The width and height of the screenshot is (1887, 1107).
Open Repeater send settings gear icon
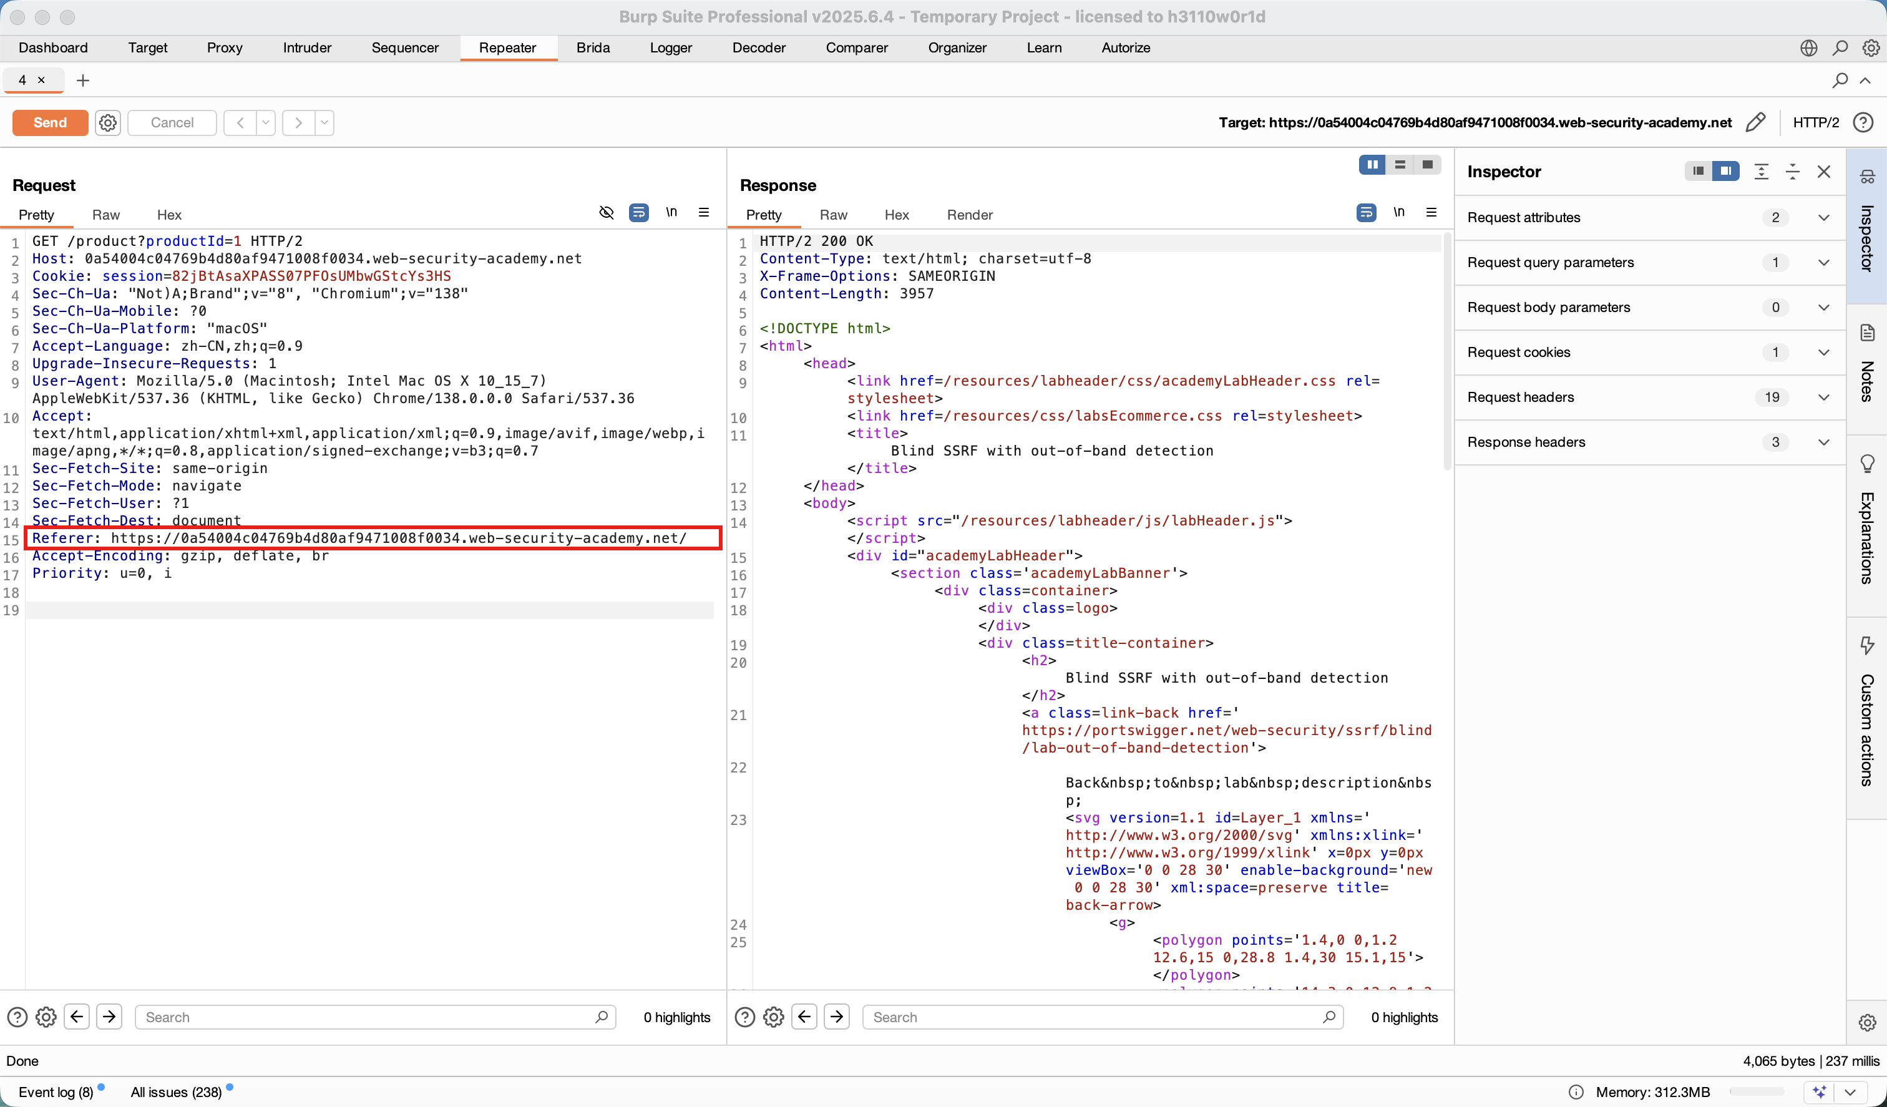click(108, 122)
